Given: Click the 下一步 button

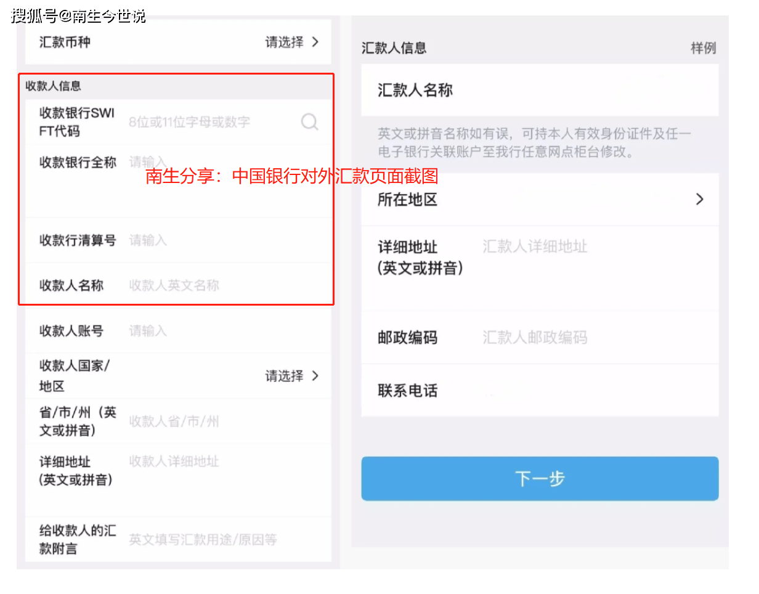Looking at the screenshot, I should pyautogui.click(x=540, y=479).
